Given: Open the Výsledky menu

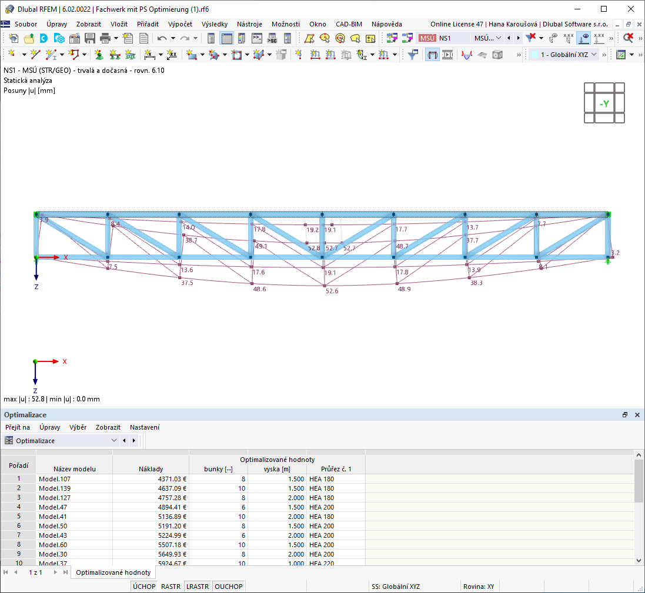Looking at the screenshot, I should coord(215,24).
